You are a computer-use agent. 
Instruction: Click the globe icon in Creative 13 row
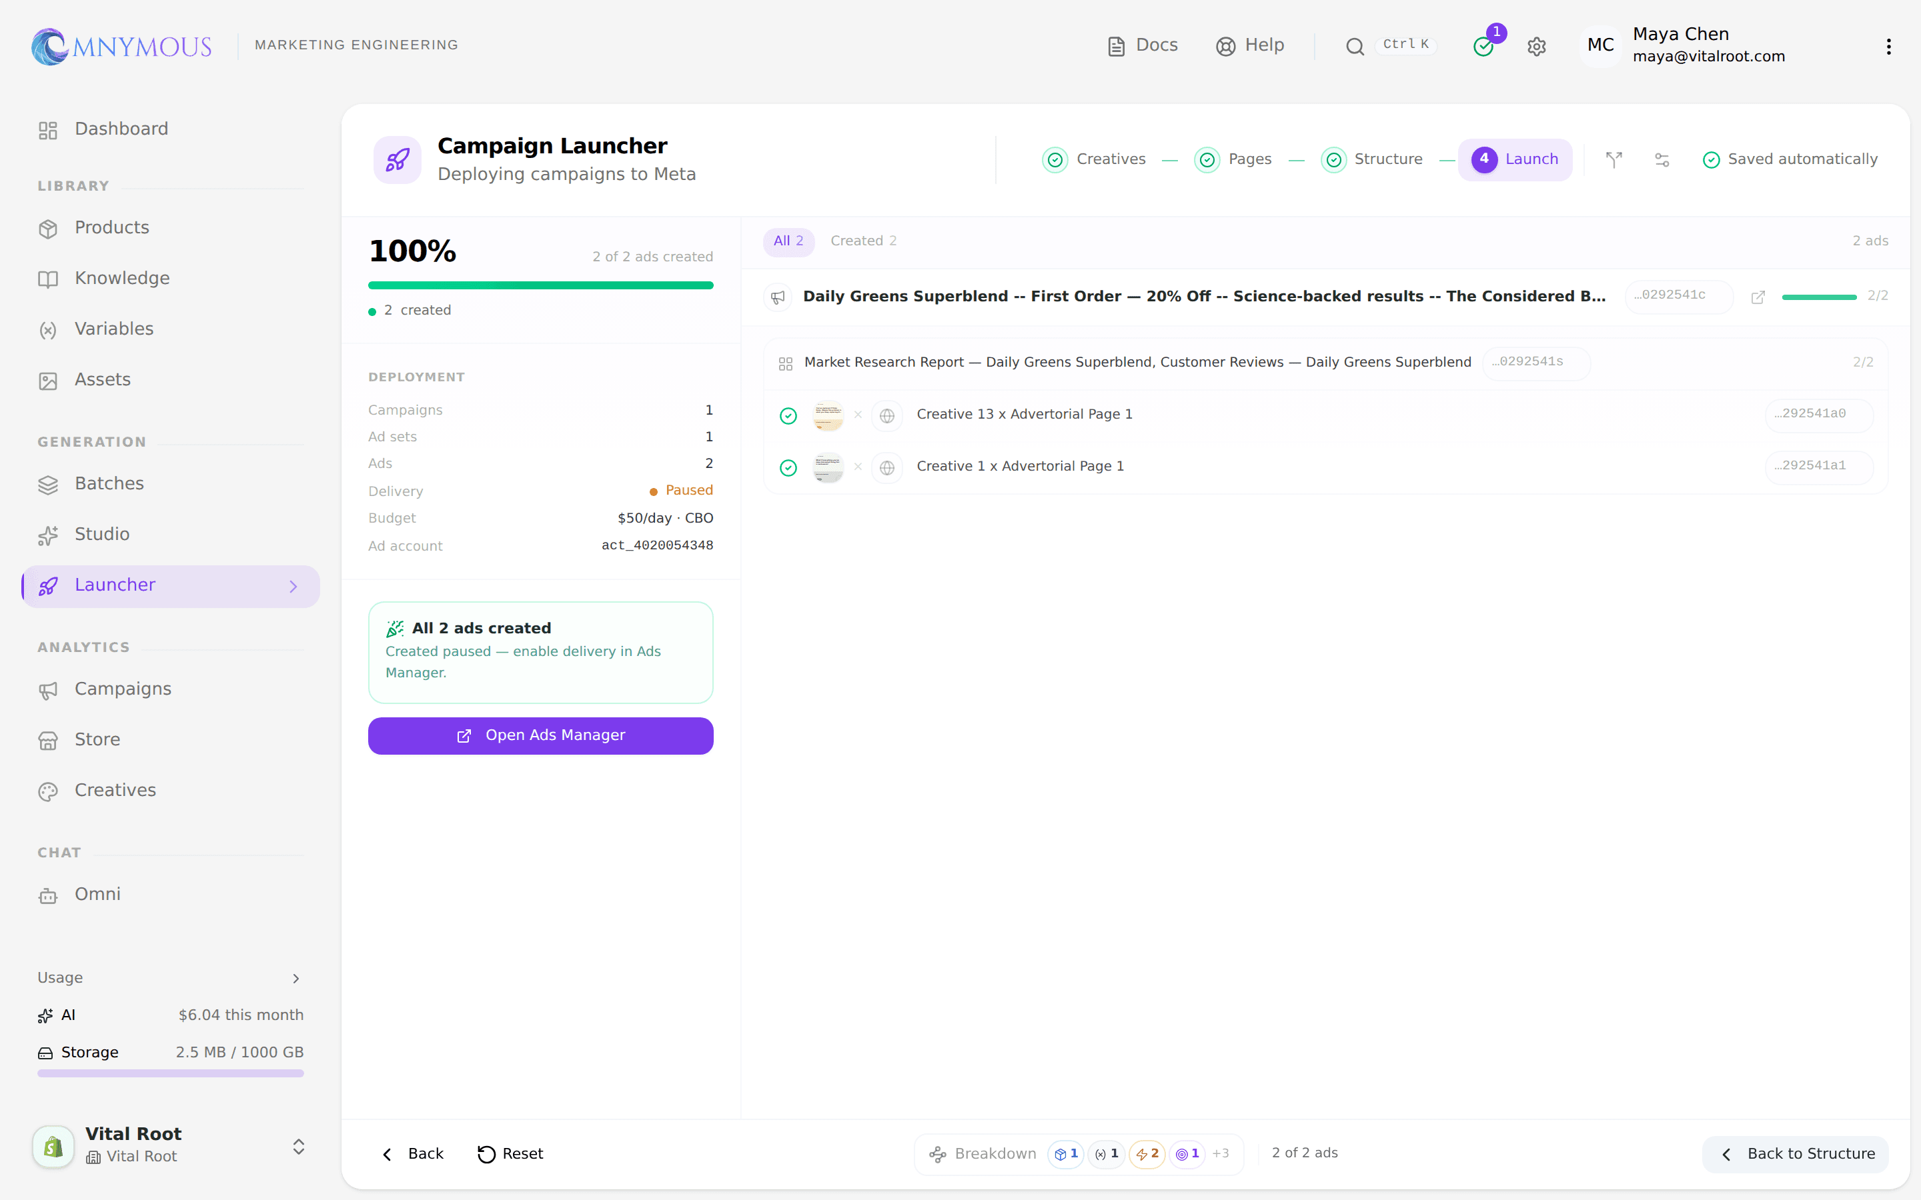[x=886, y=415]
